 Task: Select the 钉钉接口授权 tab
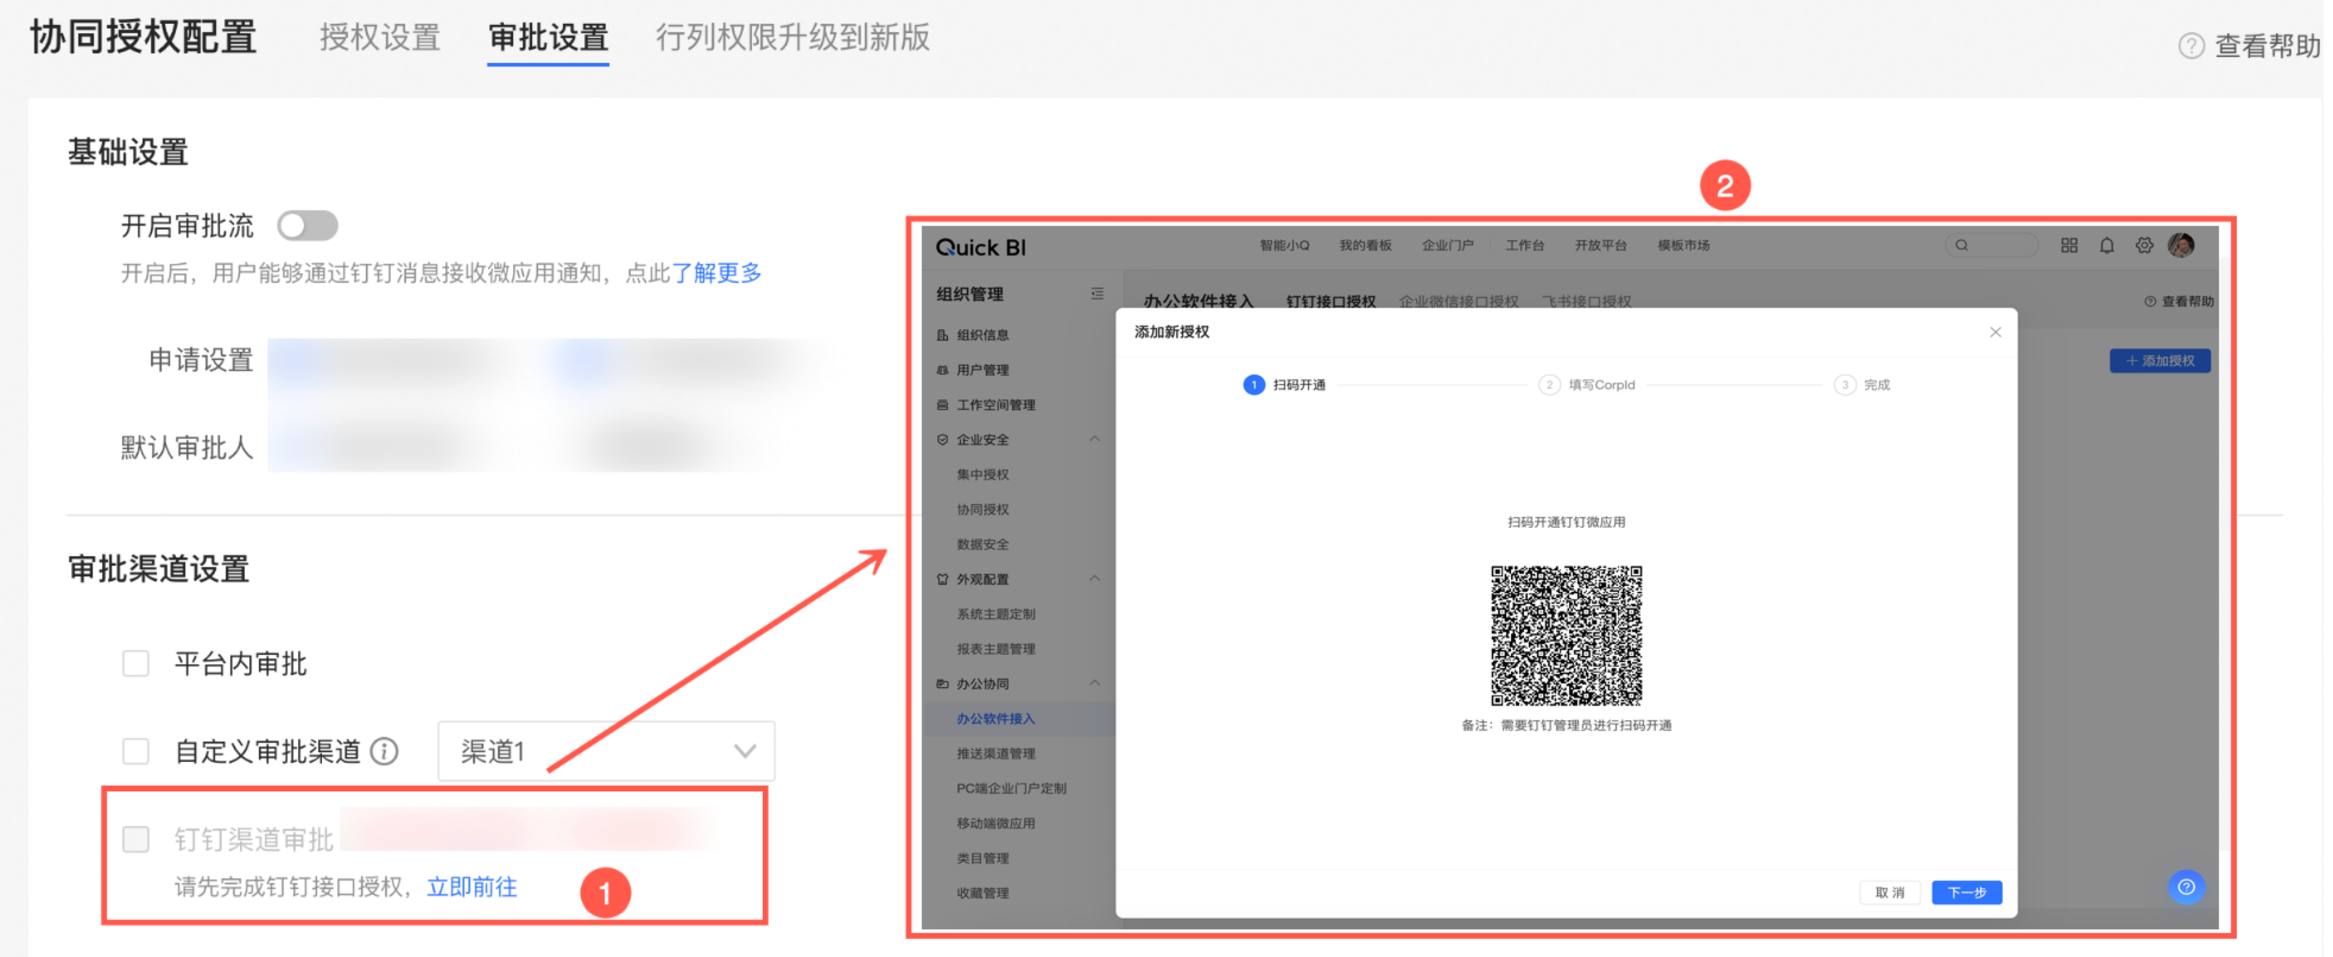point(1330,300)
